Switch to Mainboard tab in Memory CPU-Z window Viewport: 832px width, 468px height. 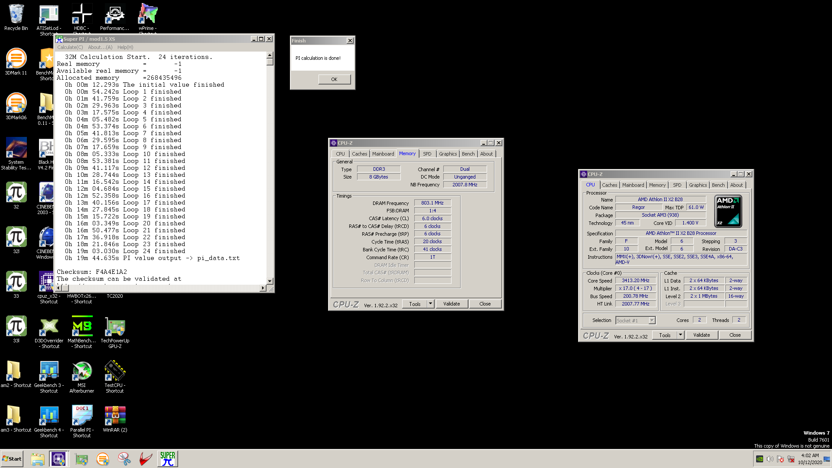[x=383, y=154]
